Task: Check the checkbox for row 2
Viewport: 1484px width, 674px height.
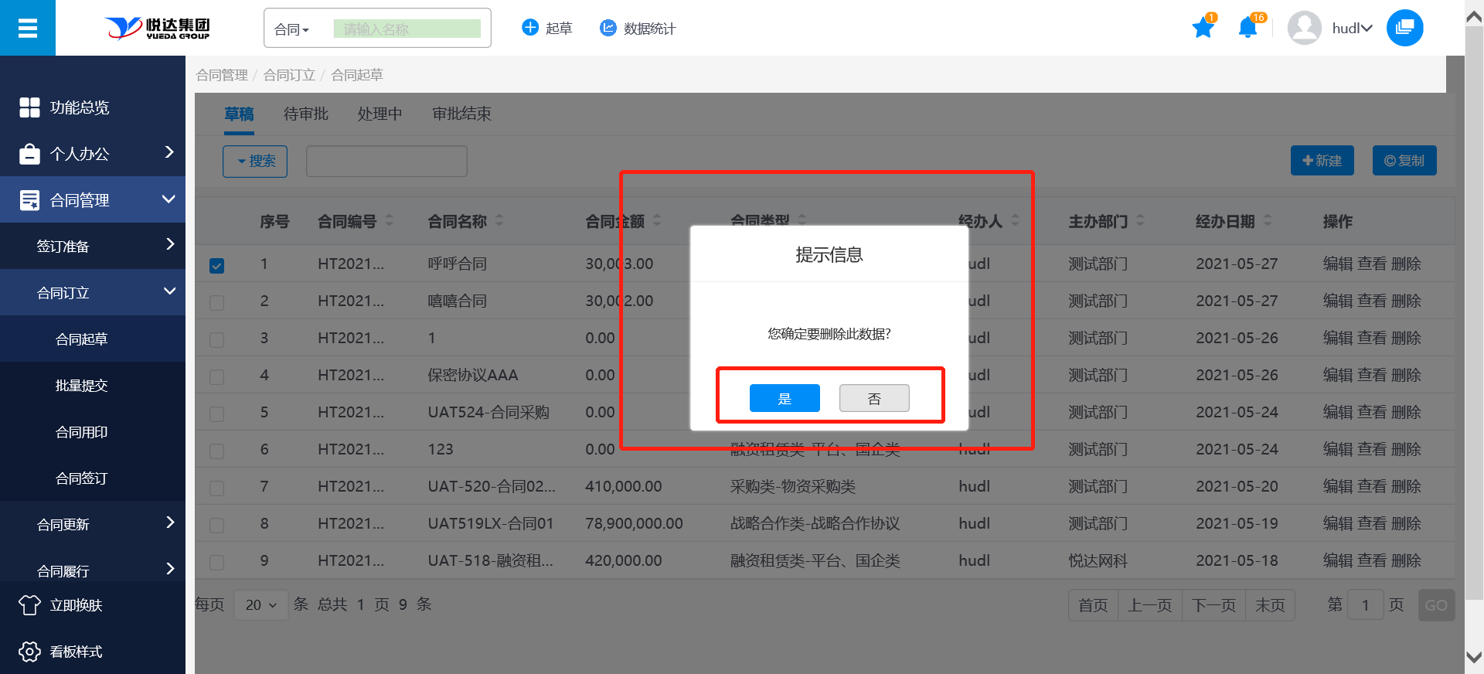Action: (217, 302)
